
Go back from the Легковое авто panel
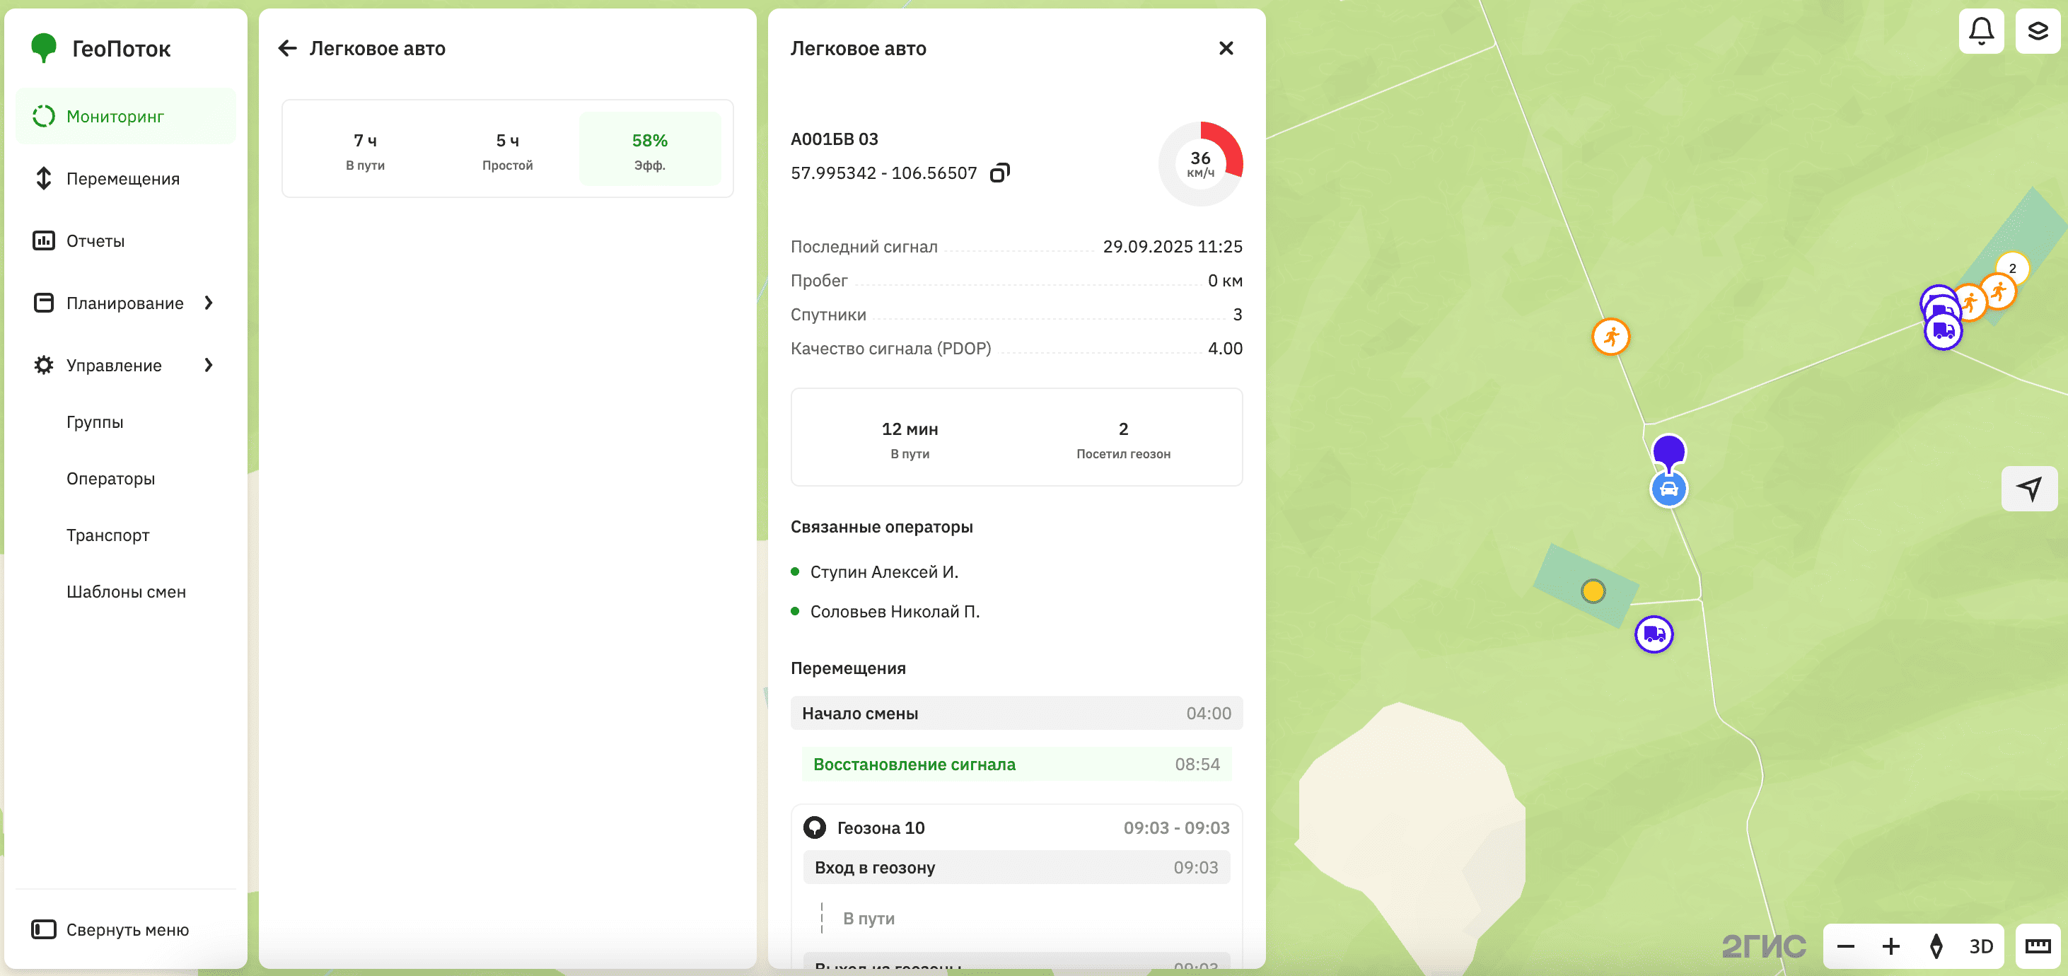[288, 48]
